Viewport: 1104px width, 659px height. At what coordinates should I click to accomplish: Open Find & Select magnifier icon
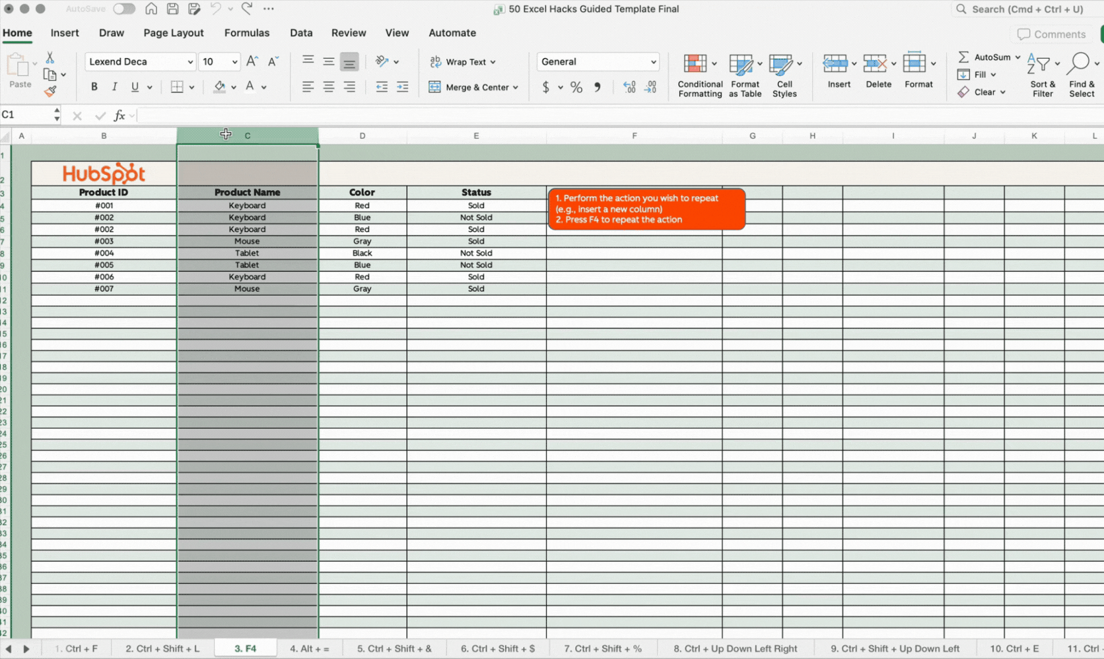click(1078, 64)
